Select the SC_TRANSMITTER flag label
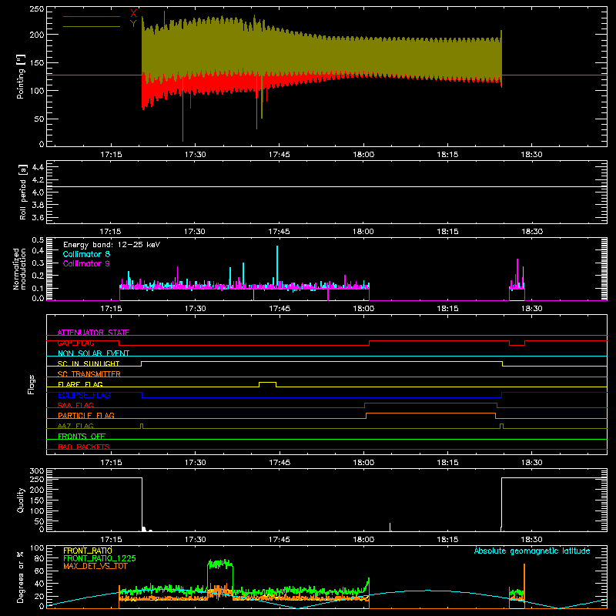The image size is (616, 616). pyautogui.click(x=89, y=374)
